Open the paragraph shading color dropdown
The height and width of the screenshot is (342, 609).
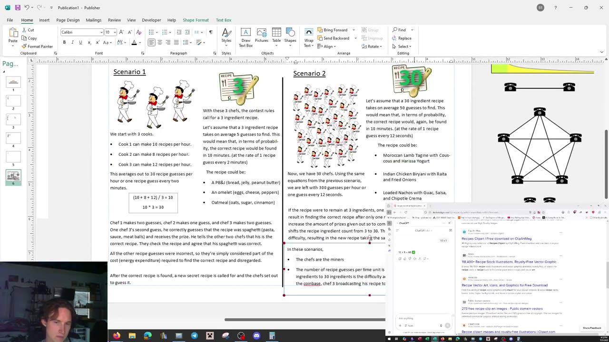(x=204, y=43)
